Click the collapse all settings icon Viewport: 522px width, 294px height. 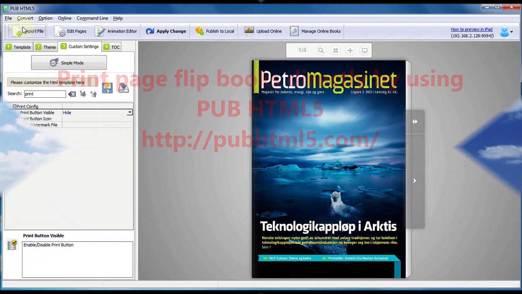[x=94, y=94]
